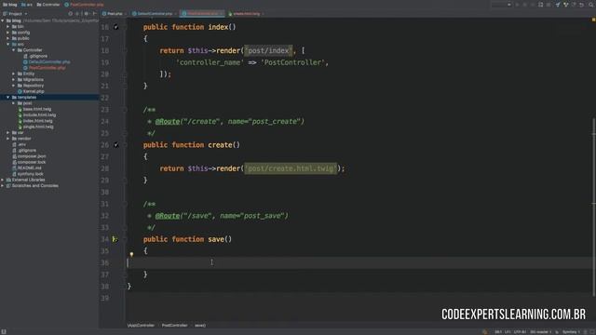Click line number 22 in the gutter
Image resolution: width=596 pixels, height=335 pixels.
point(105,98)
